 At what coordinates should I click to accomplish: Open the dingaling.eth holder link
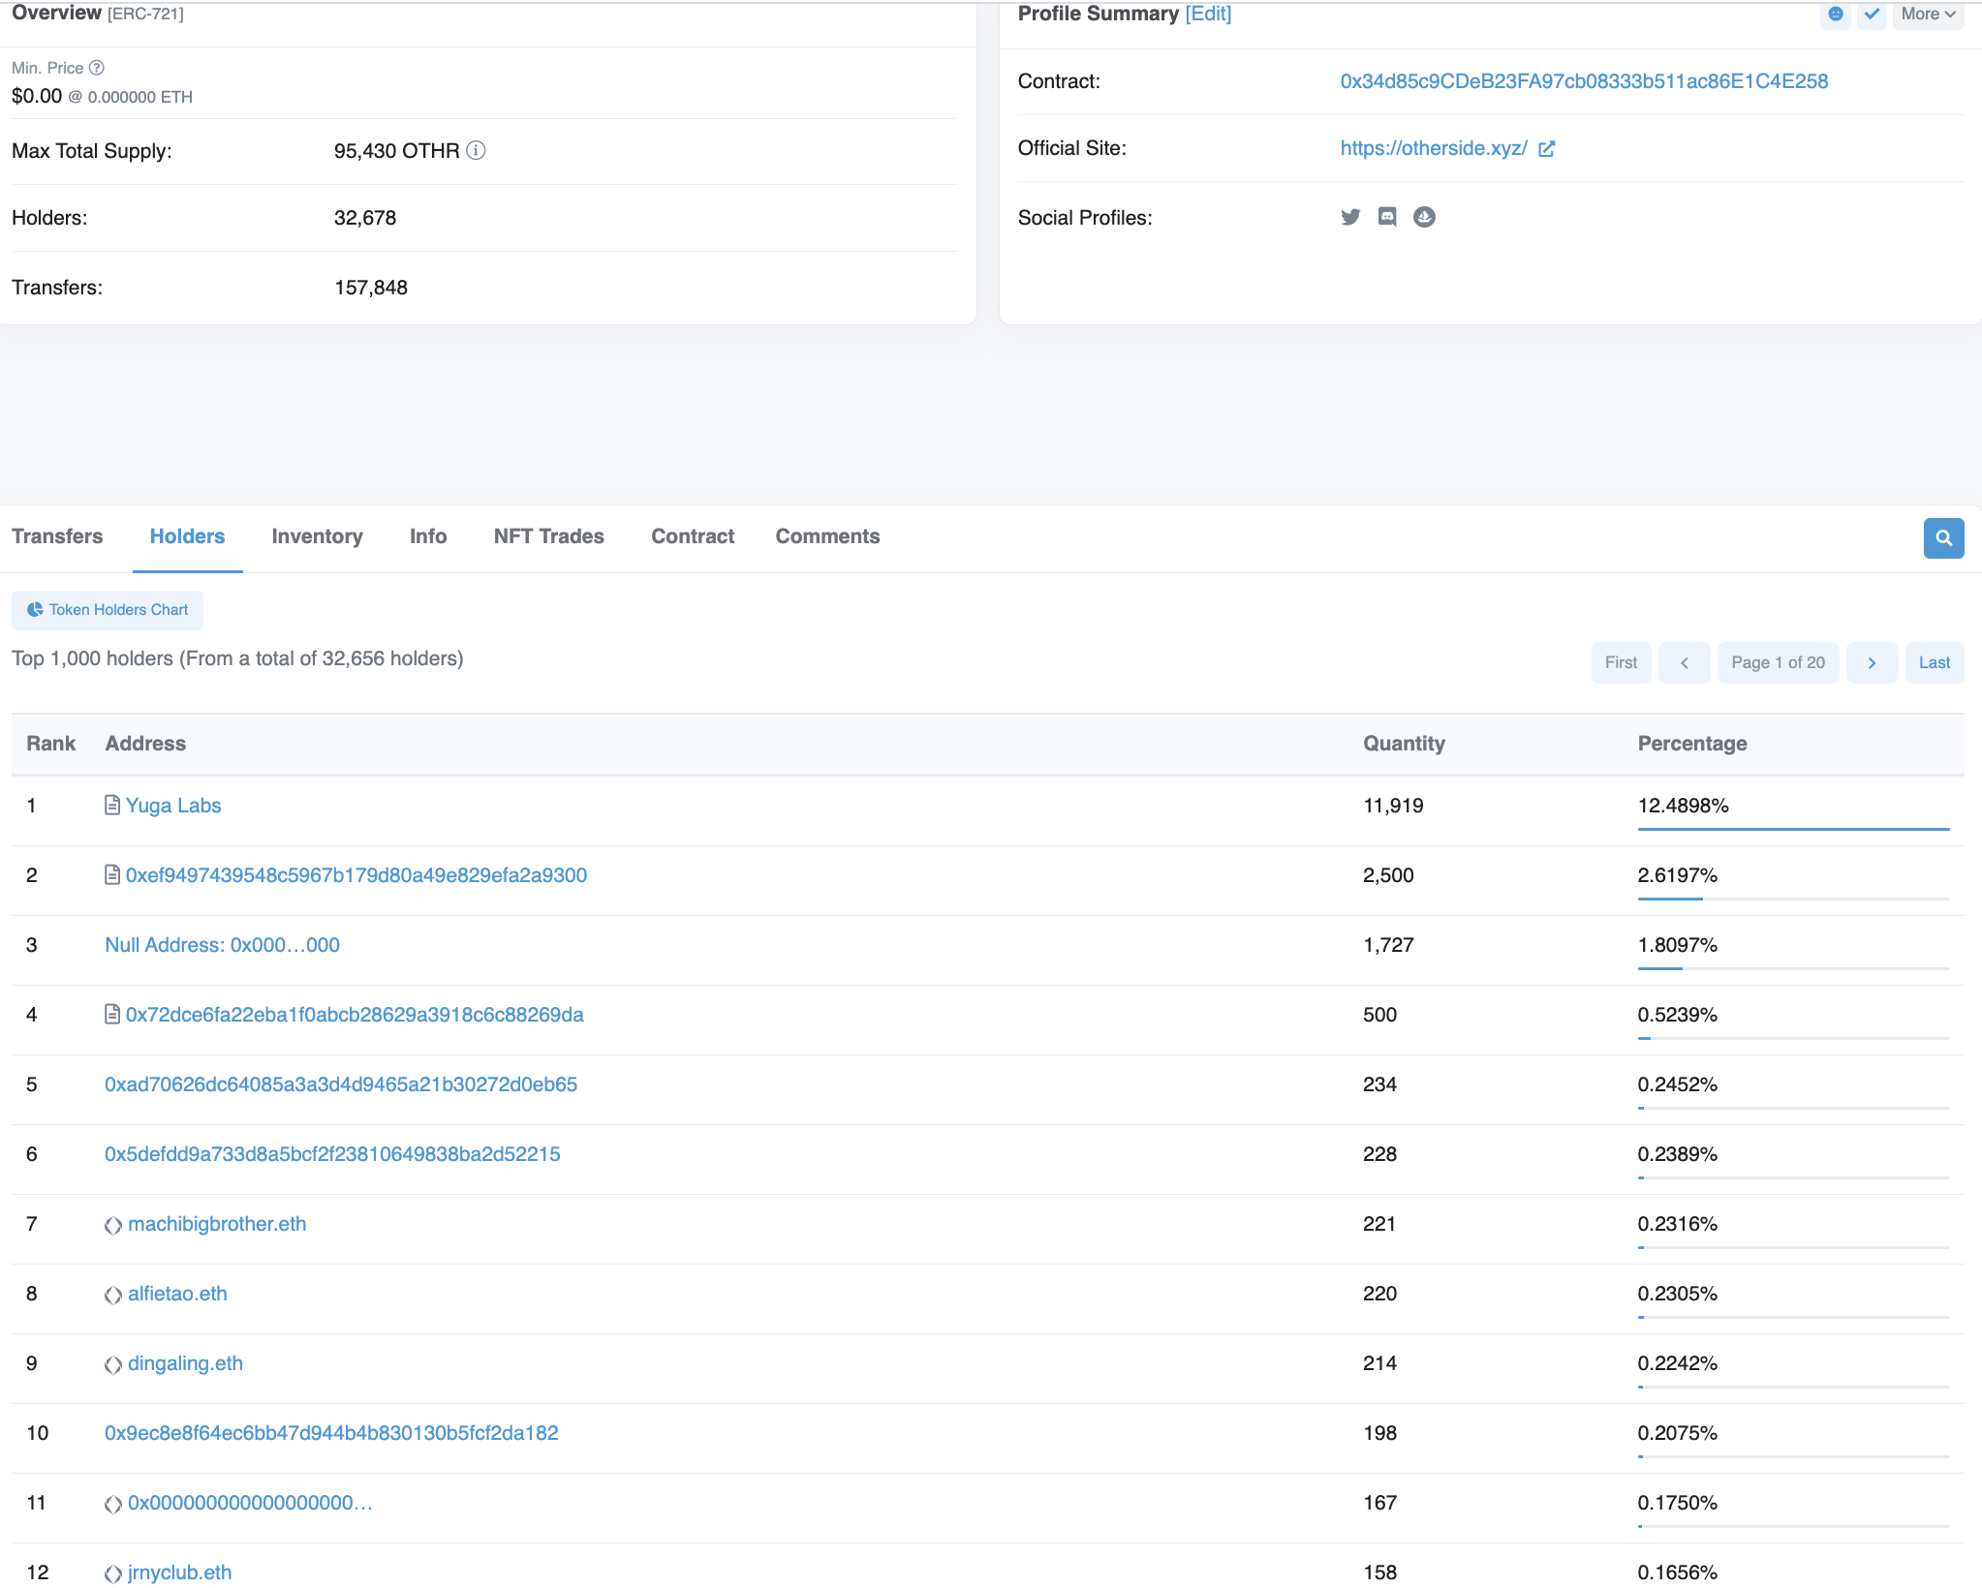185,1363
